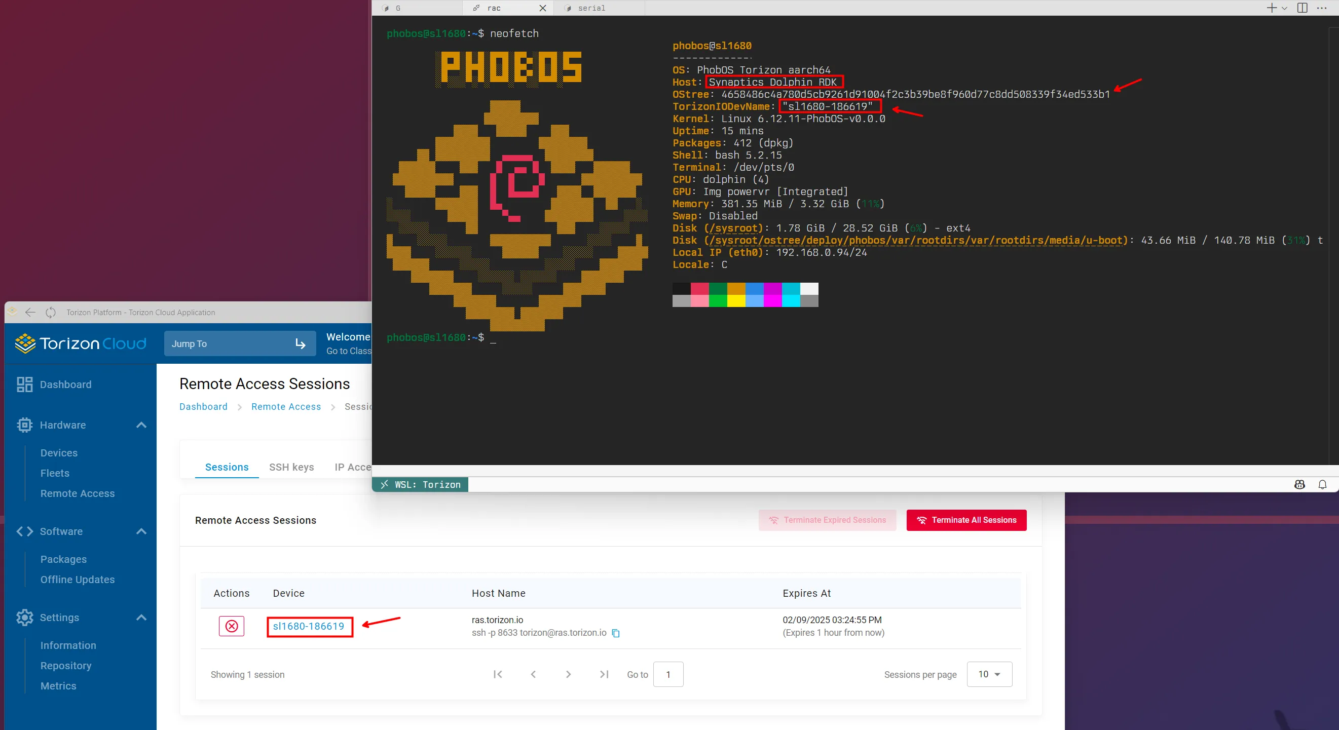Click the Jump To input field
Image resolution: width=1339 pixels, height=730 pixels.
click(240, 343)
